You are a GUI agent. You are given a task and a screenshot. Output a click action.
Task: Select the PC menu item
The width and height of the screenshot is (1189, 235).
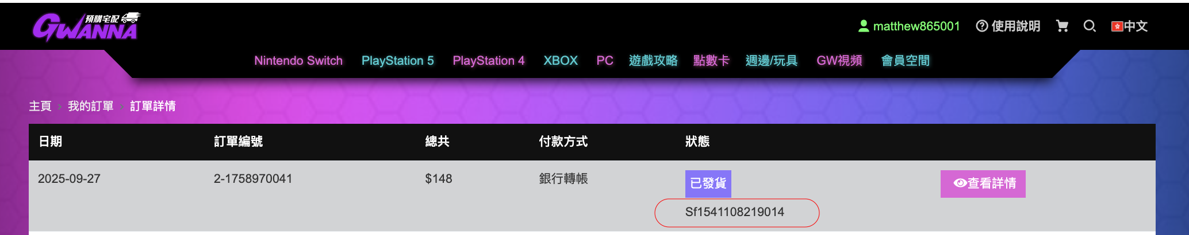point(604,61)
